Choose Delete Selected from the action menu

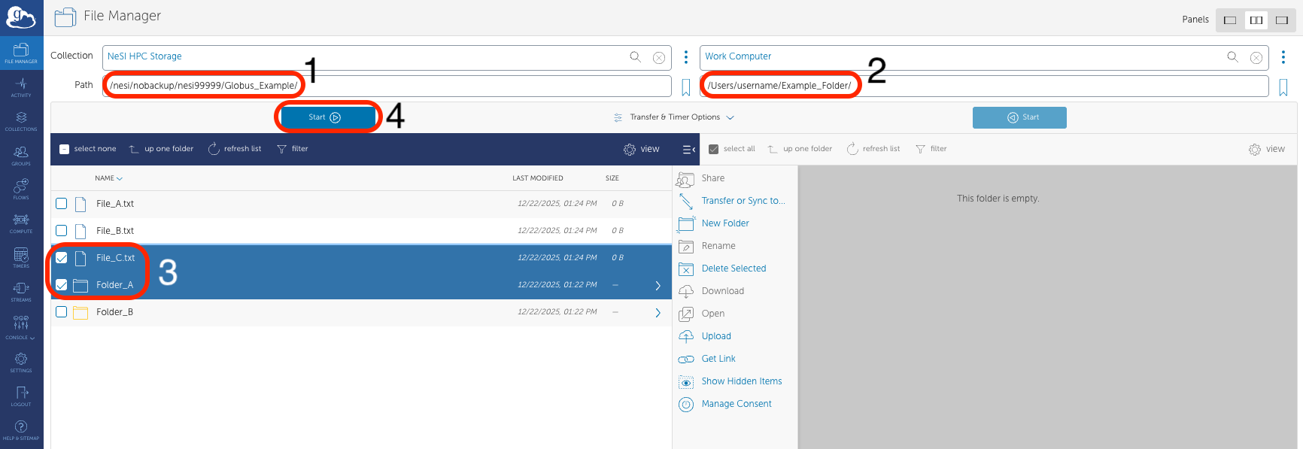733,268
